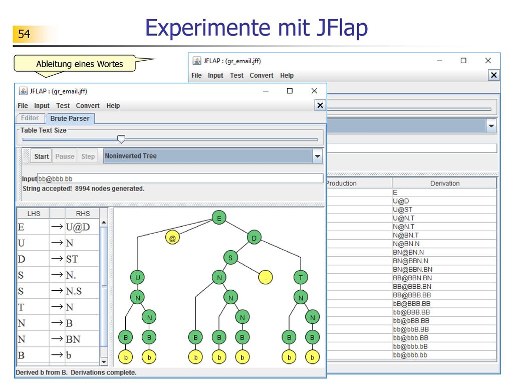
Task: Select the rule row T → N
Action: pyautogui.click(x=58, y=307)
